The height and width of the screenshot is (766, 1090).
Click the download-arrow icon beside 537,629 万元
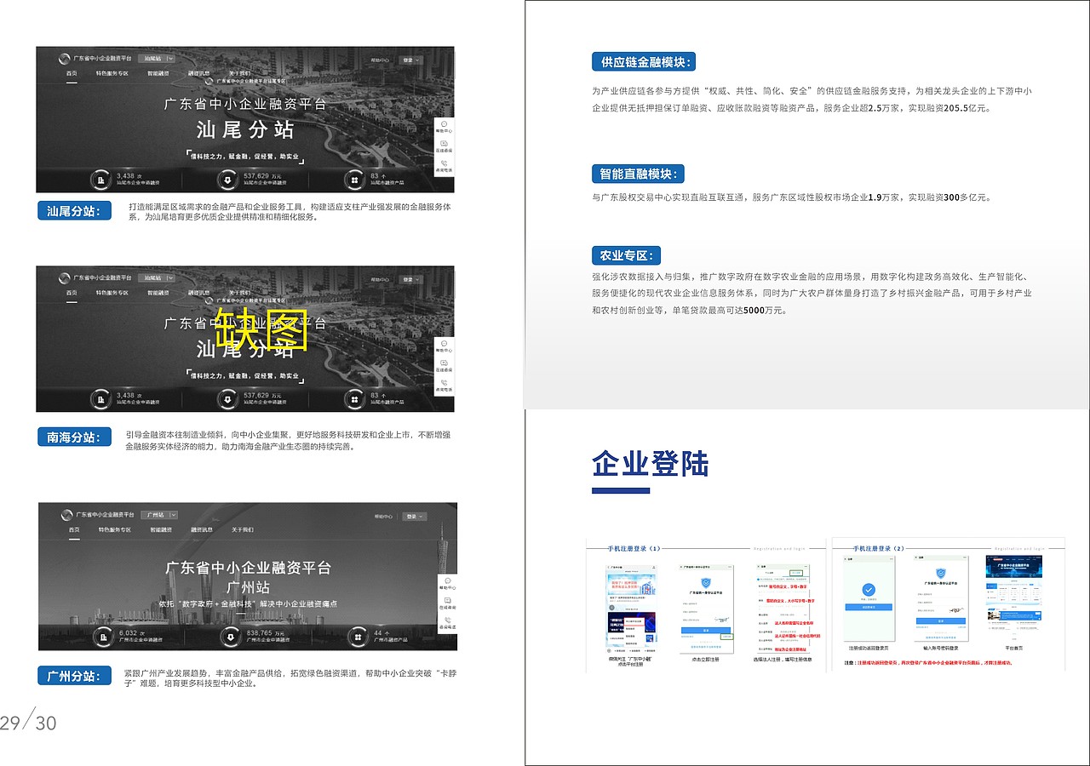point(227,180)
